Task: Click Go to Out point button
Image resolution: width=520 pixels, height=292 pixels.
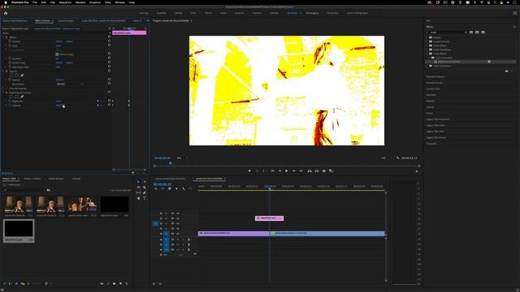Action: coord(301,171)
